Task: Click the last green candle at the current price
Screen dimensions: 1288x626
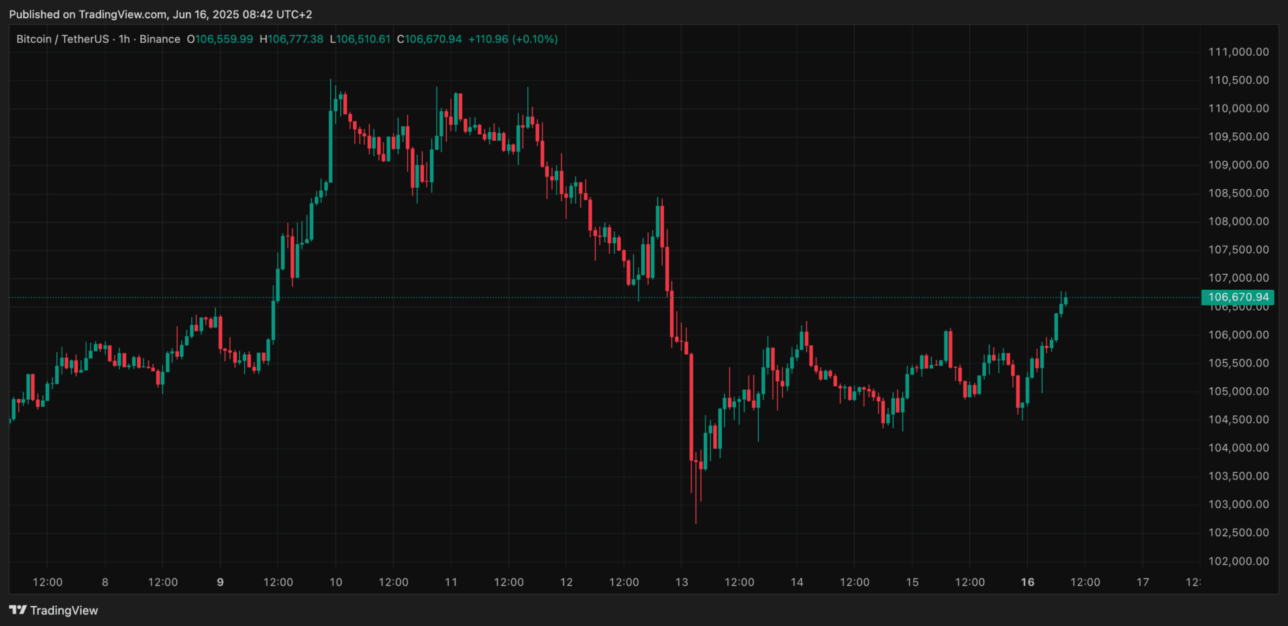Action: [1065, 301]
